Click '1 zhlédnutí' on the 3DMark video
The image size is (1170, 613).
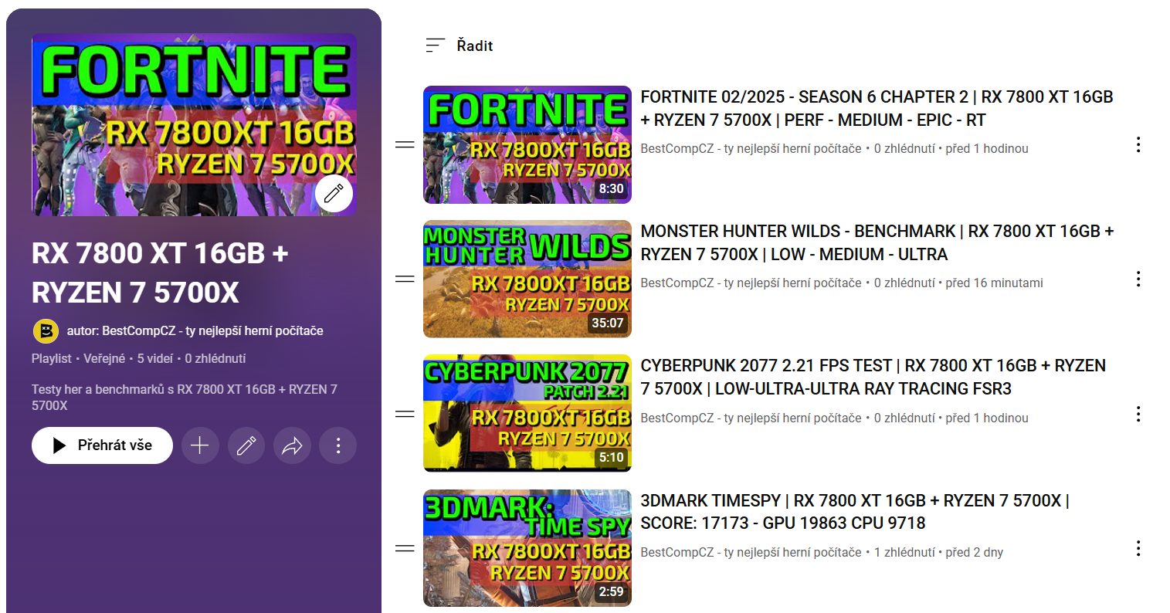coord(904,552)
